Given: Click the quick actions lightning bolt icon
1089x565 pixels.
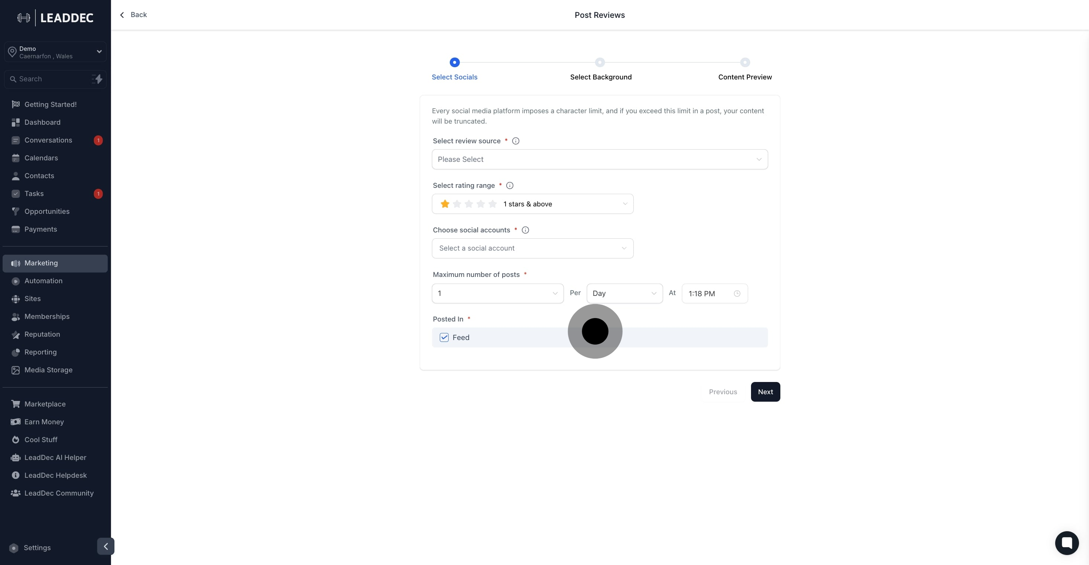Looking at the screenshot, I should [97, 79].
